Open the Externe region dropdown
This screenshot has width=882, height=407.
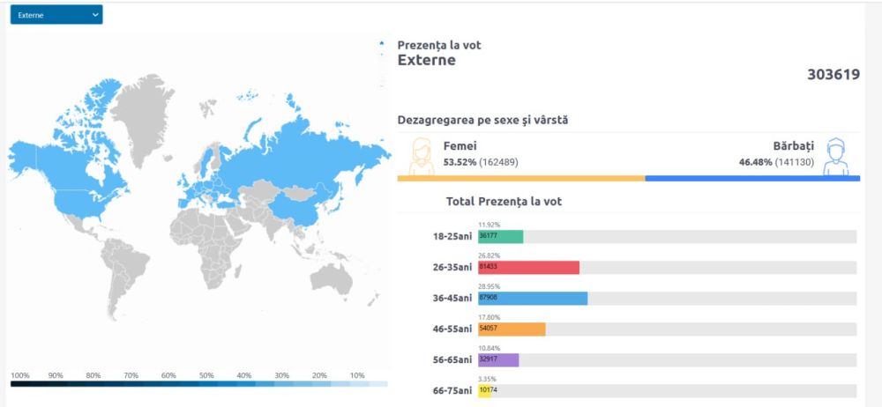click(56, 15)
